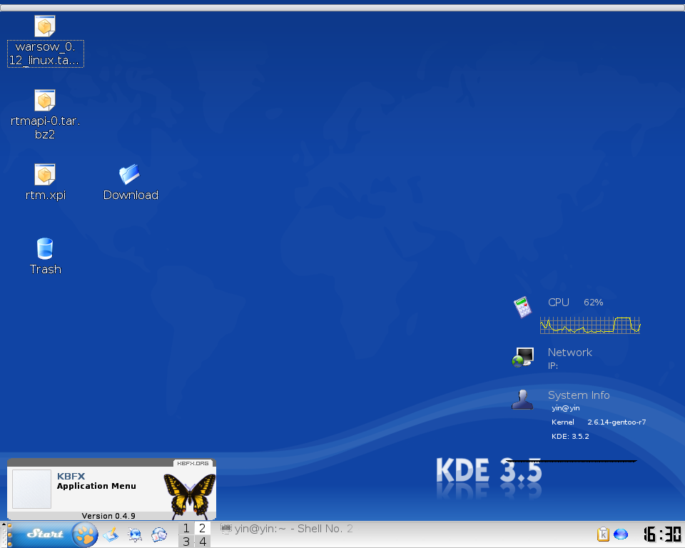The width and height of the screenshot is (685, 548).
Task: Click the small arrow on the panel handle
Action: coord(4,524)
